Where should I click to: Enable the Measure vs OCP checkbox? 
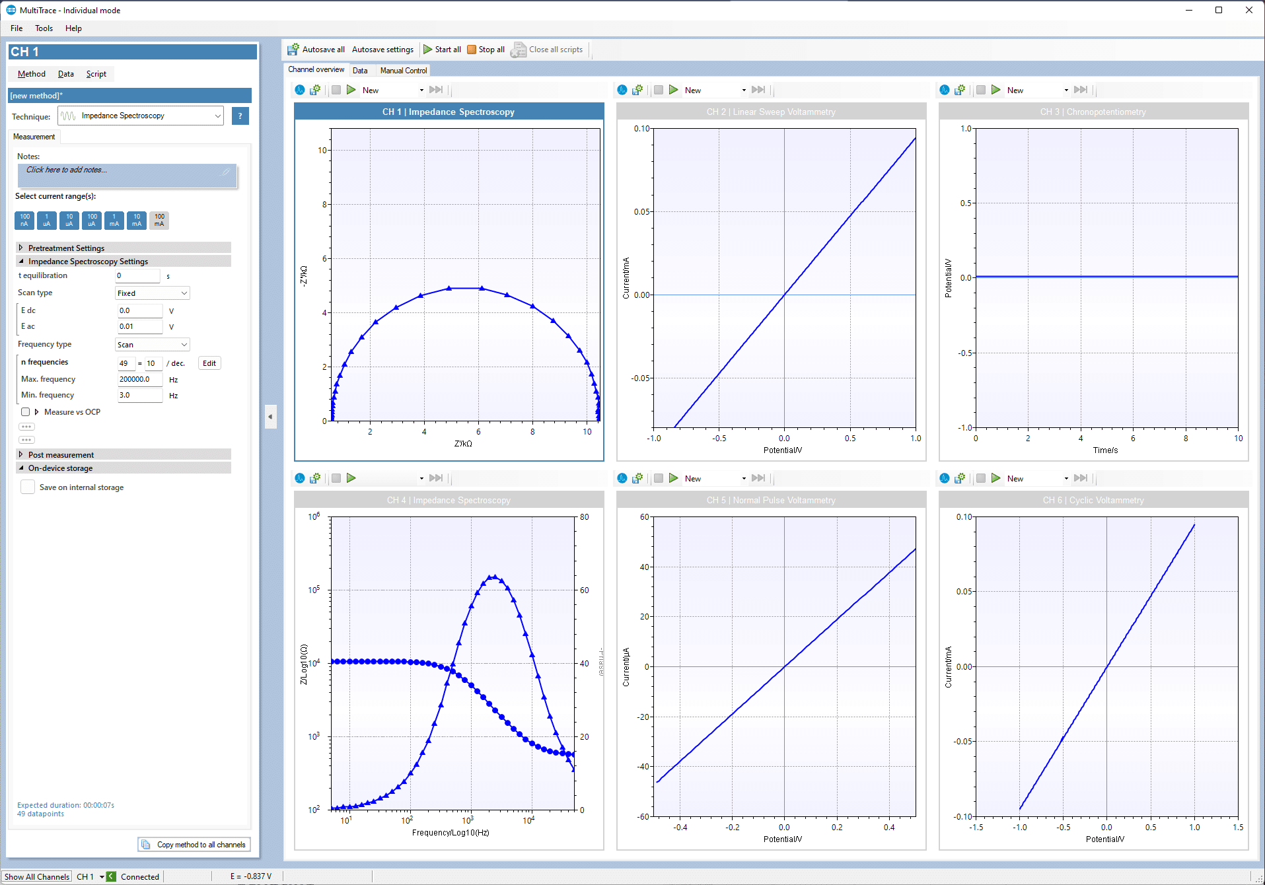point(26,412)
